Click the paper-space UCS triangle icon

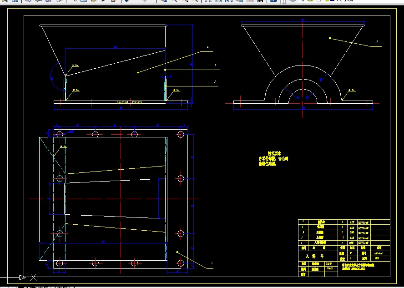pyautogui.click(x=22, y=277)
